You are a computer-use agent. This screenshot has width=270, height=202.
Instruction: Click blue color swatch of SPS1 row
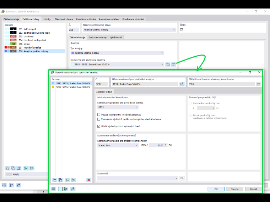tap(53, 83)
